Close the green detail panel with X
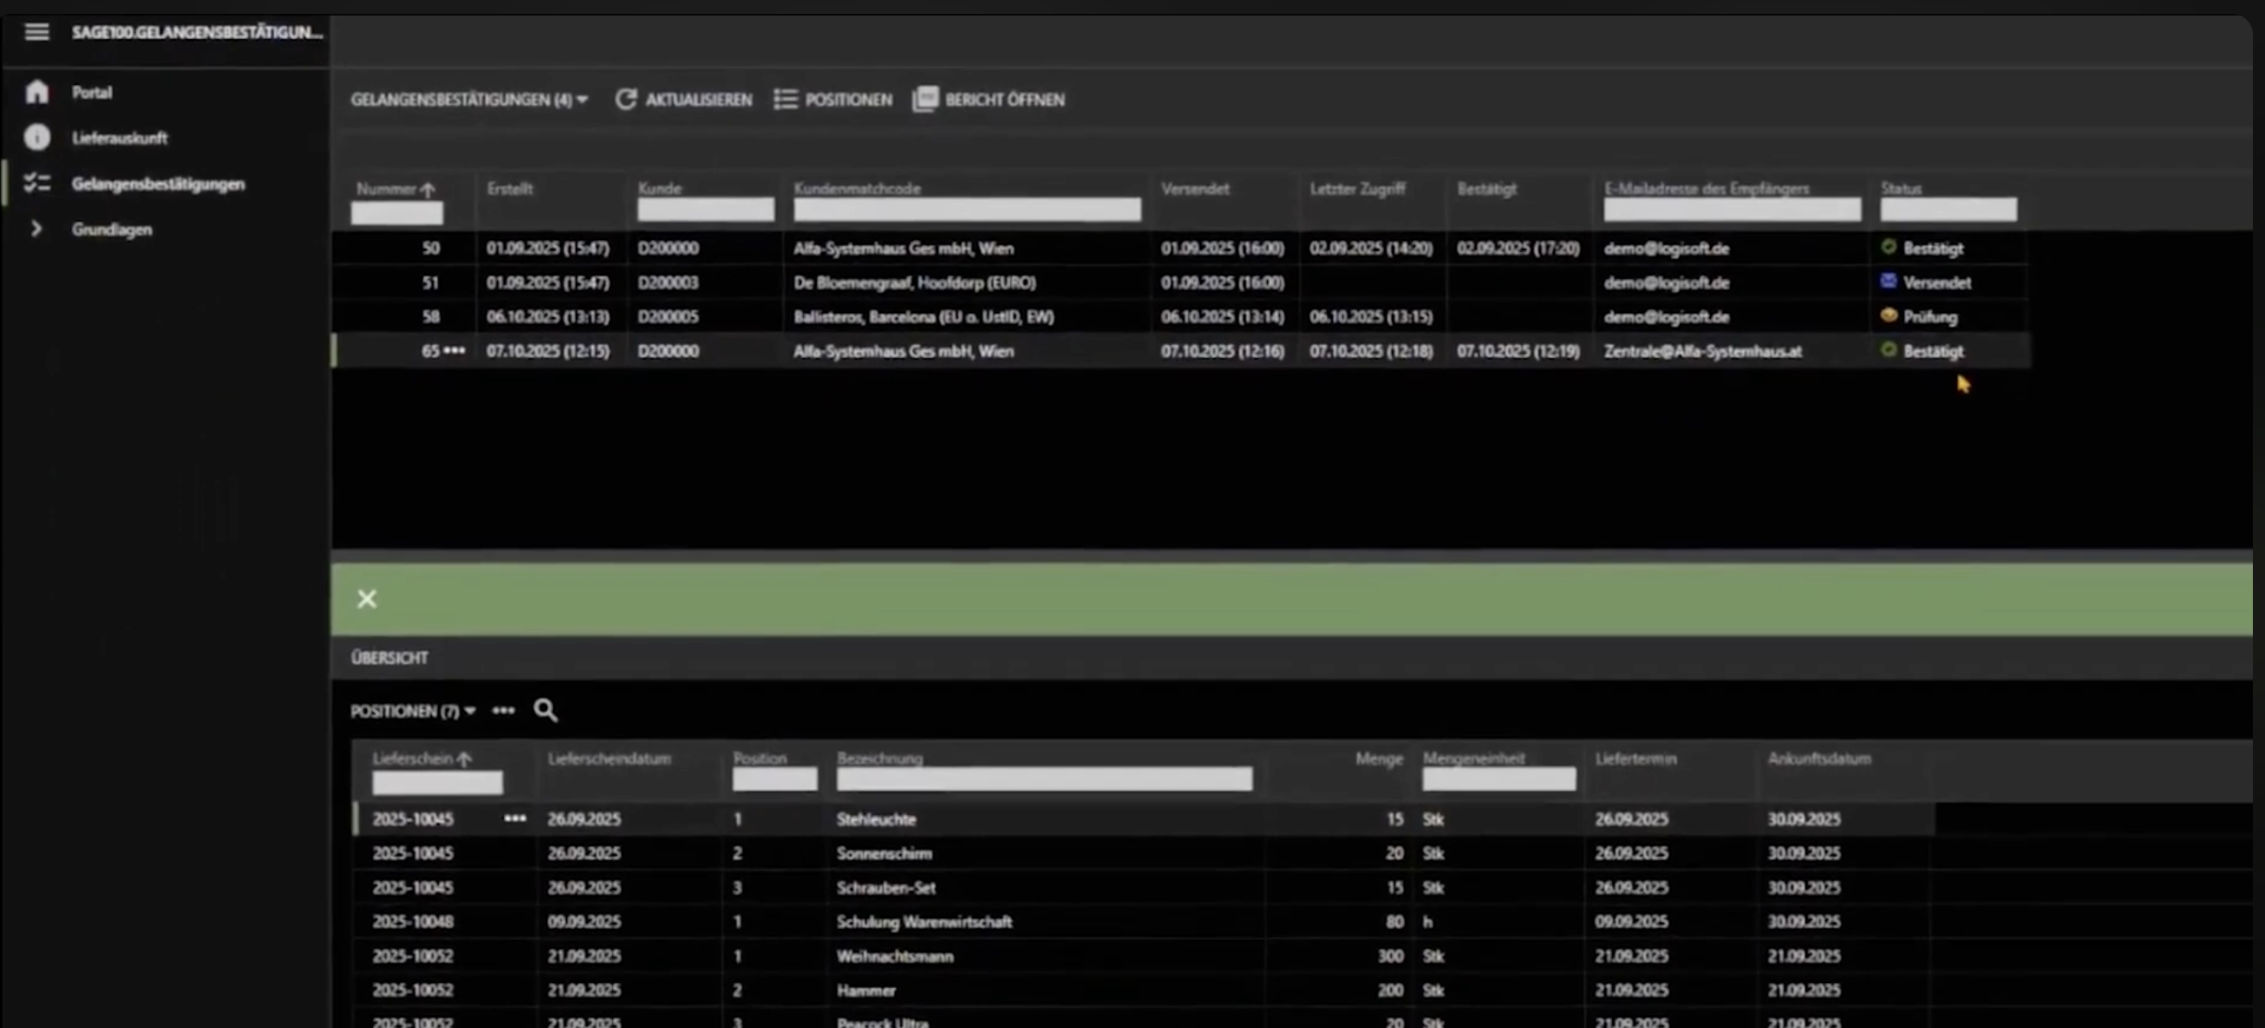 pyautogui.click(x=367, y=598)
